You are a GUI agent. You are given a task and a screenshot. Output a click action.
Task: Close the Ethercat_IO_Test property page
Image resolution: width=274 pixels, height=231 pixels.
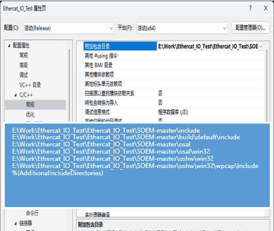pos(266,8)
